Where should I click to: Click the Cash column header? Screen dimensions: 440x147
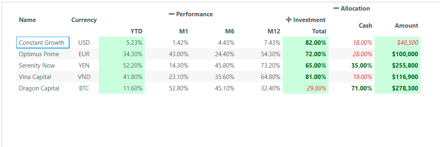click(x=365, y=26)
